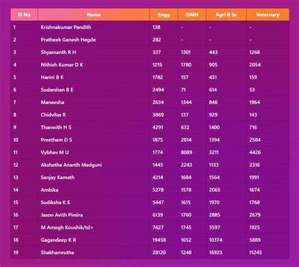Select the name Sanjay Kamath
The image size is (299, 267).
57,178
